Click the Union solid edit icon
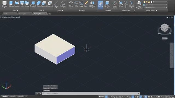This screenshot has width=175, height=98. tap(39, 4)
